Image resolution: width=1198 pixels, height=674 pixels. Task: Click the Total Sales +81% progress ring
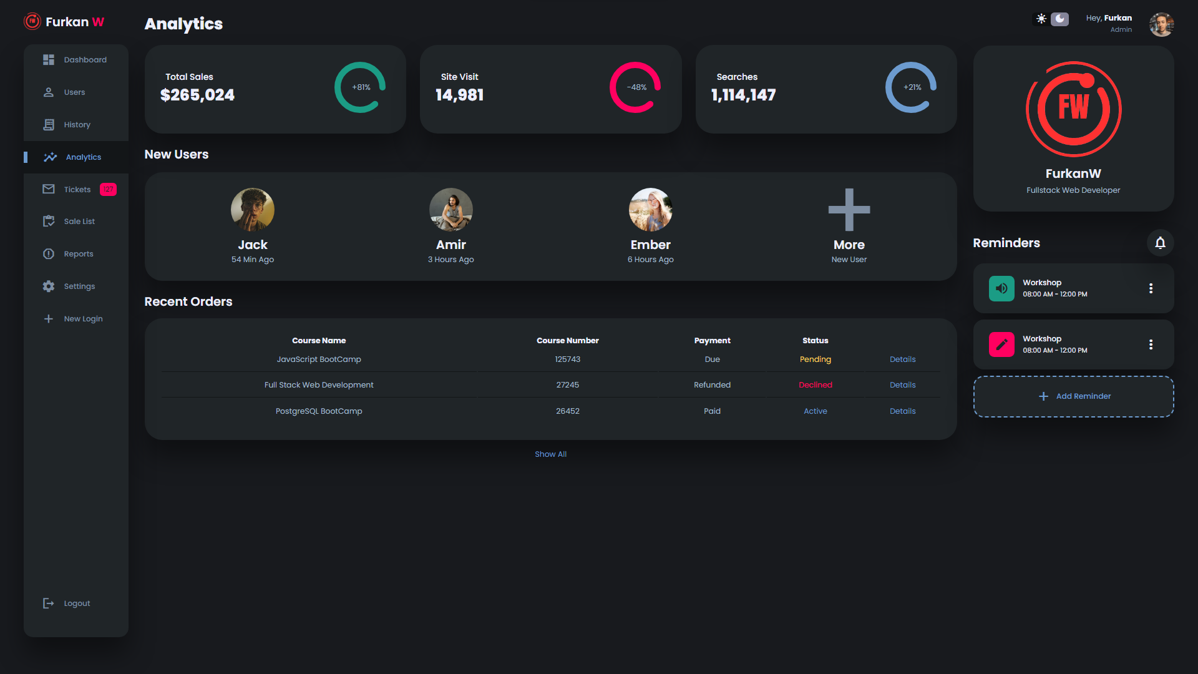[360, 87]
